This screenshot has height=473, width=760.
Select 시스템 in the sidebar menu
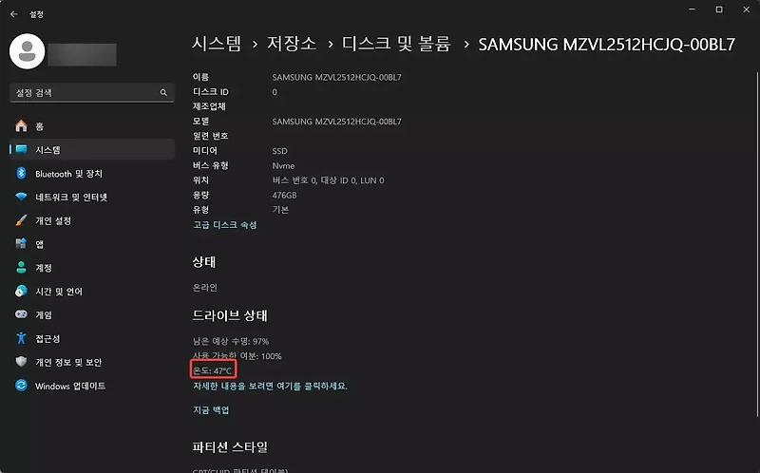(x=92, y=150)
